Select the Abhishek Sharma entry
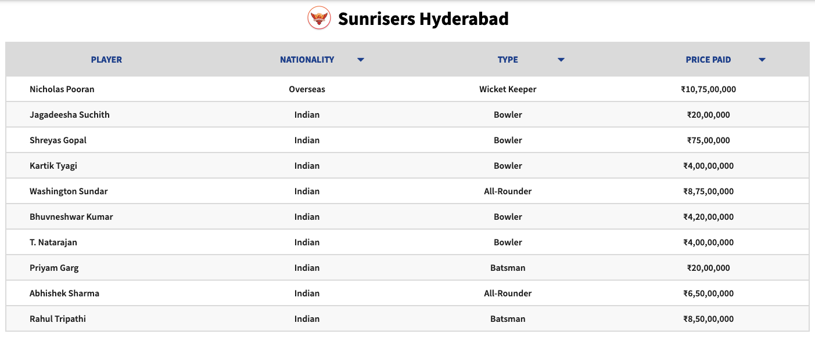The width and height of the screenshot is (815, 341). click(x=64, y=293)
